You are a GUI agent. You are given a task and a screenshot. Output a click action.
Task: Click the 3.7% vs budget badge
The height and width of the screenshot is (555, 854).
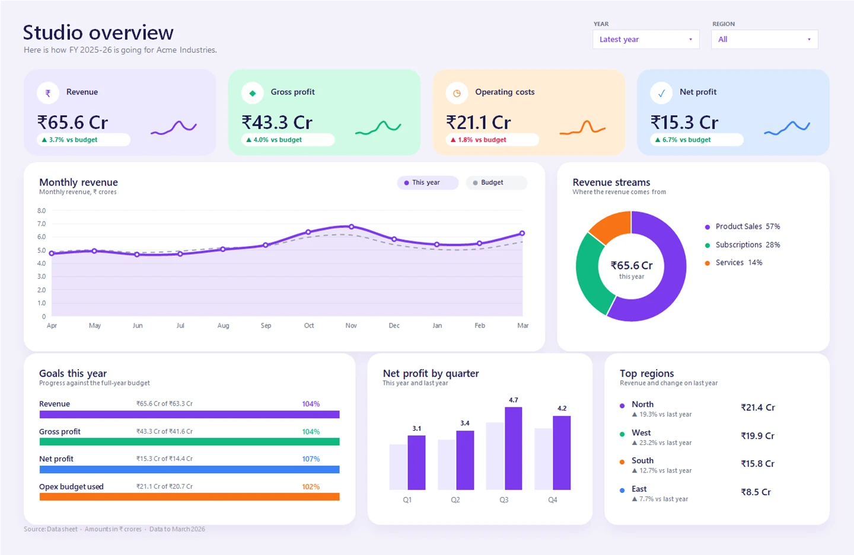tap(84, 140)
